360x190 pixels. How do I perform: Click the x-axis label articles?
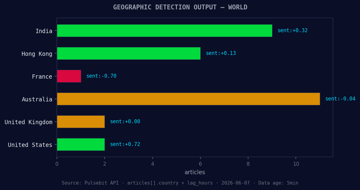point(195,172)
